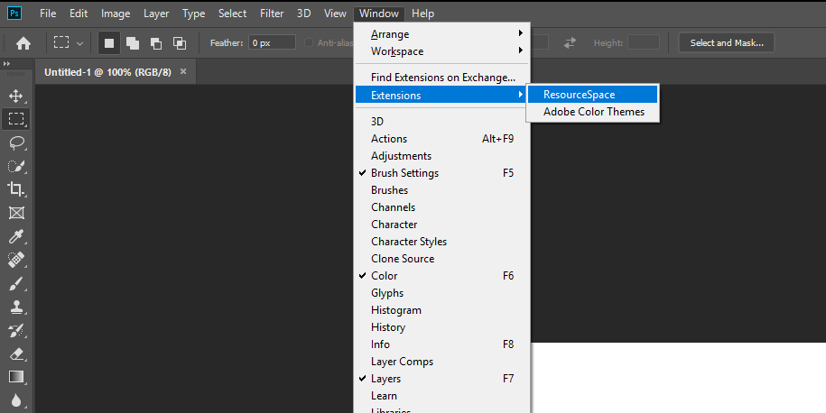The image size is (826, 413).
Task: Select the Crop tool
Action: (16, 189)
